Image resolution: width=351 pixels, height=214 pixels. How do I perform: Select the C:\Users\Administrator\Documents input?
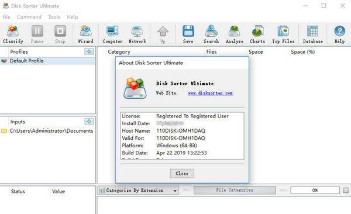pyautogui.click(x=48, y=131)
